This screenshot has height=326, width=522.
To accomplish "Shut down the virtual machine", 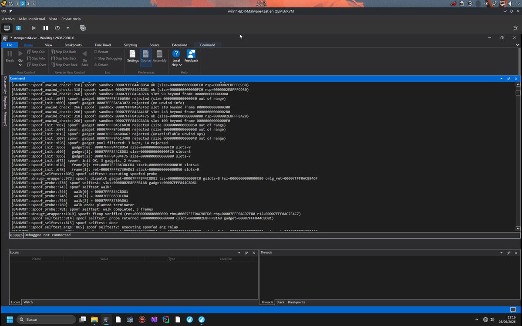I will tap(57, 28).
